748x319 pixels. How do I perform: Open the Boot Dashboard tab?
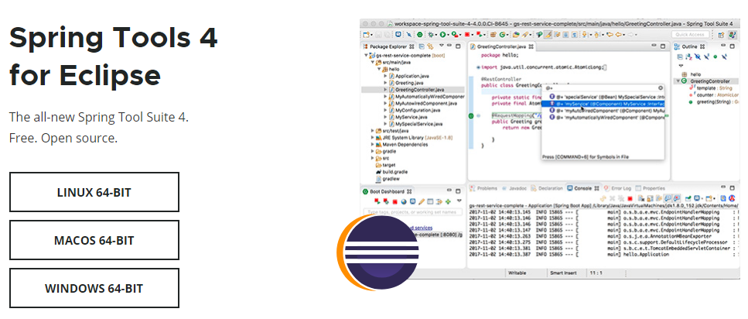point(388,191)
